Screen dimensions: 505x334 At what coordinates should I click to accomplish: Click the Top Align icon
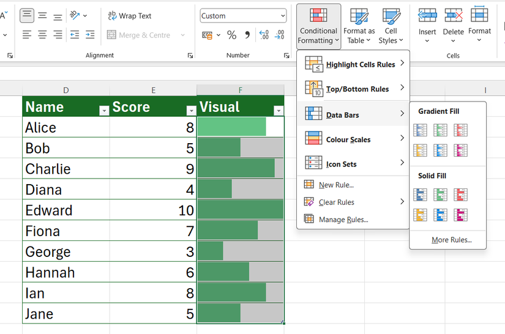point(27,15)
